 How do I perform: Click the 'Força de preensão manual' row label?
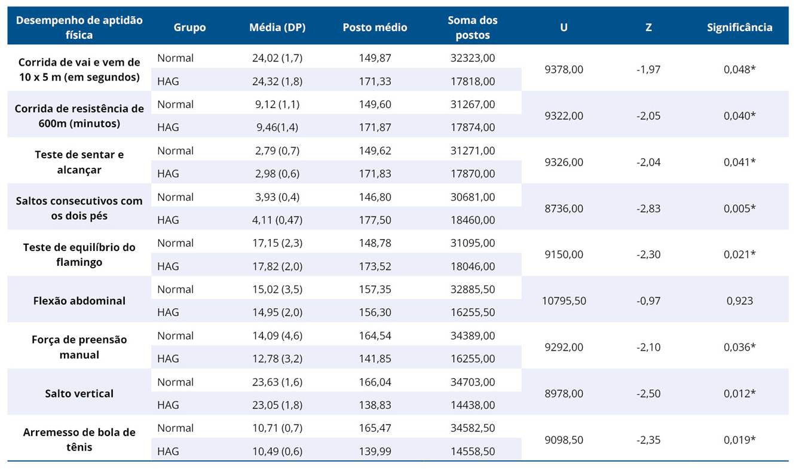[x=79, y=347]
